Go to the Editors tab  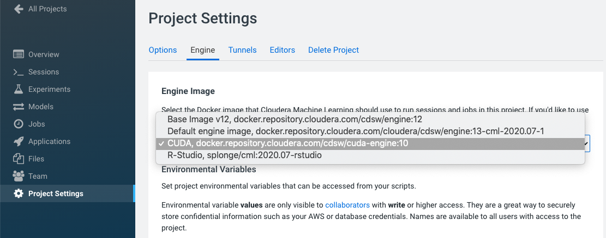(x=282, y=50)
